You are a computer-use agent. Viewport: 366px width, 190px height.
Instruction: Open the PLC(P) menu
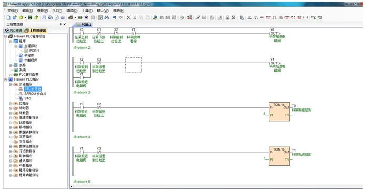[x=57, y=11]
